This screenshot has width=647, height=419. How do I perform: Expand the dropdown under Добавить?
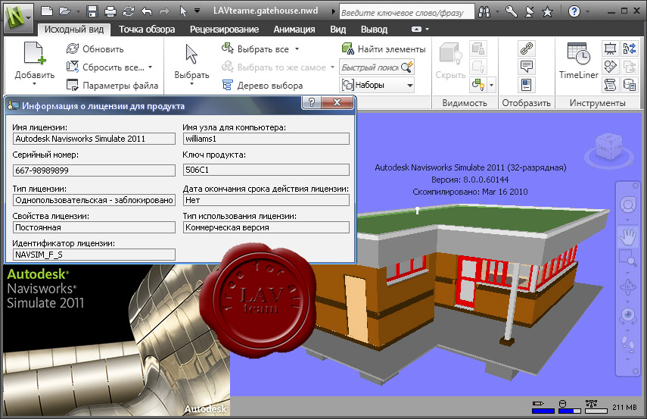(35, 84)
